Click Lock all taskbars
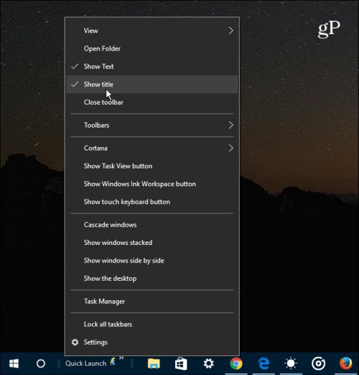359x375 pixels. [x=152, y=325]
